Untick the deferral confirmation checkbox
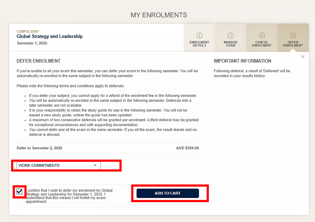 (19, 192)
